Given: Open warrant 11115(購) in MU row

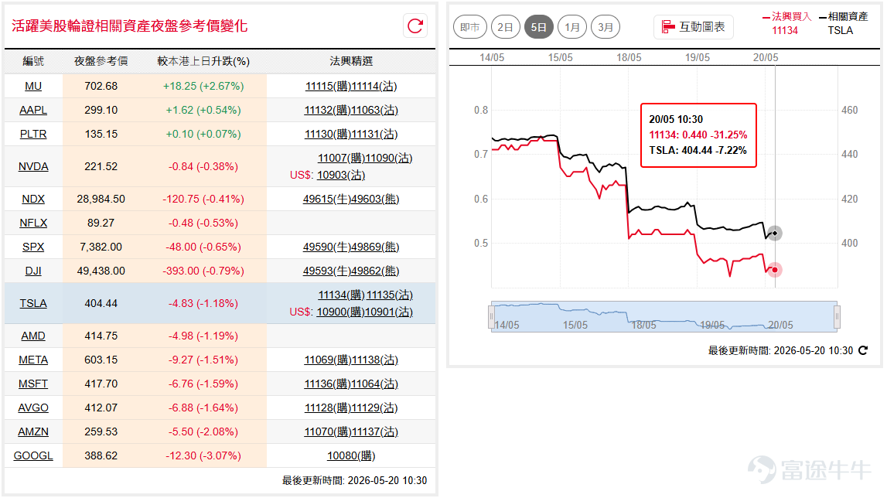Looking at the screenshot, I should pyautogui.click(x=328, y=86).
